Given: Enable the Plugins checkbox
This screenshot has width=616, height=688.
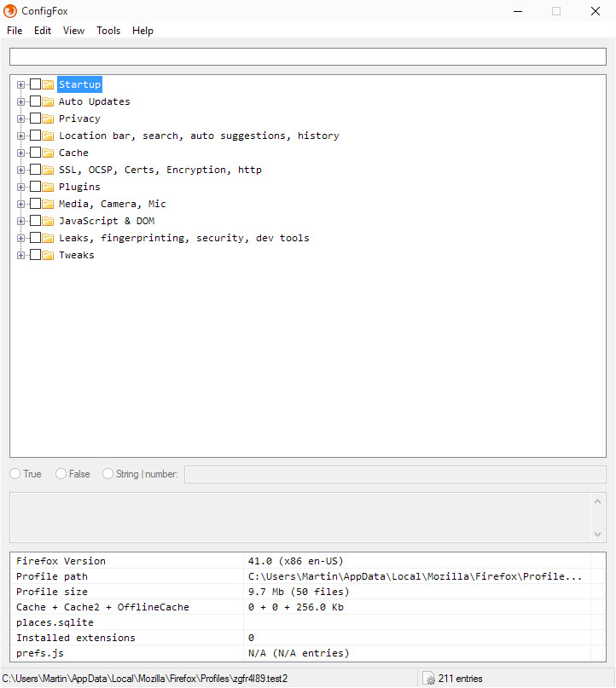Looking at the screenshot, I should [35, 187].
